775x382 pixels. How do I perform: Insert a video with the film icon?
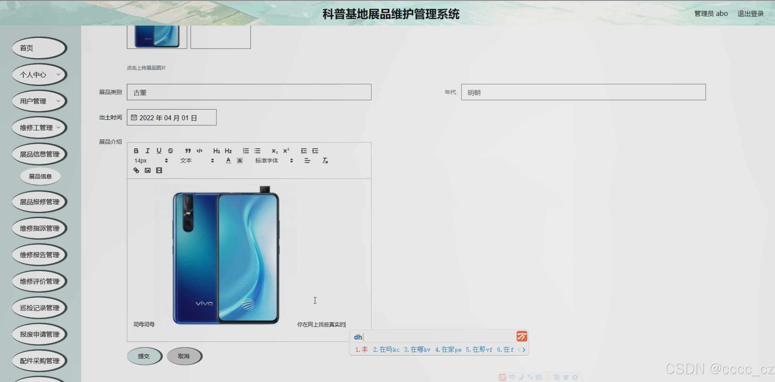point(159,170)
